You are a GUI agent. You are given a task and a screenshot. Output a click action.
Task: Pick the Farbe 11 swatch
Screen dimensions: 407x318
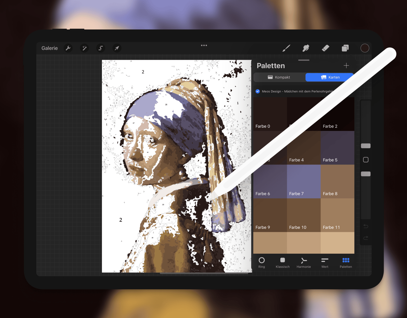338,215
